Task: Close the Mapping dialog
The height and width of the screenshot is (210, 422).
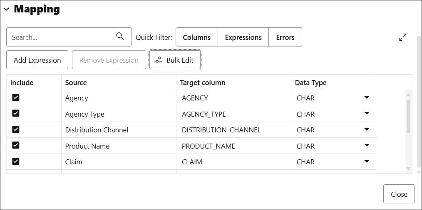Action: (x=399, y=194)
